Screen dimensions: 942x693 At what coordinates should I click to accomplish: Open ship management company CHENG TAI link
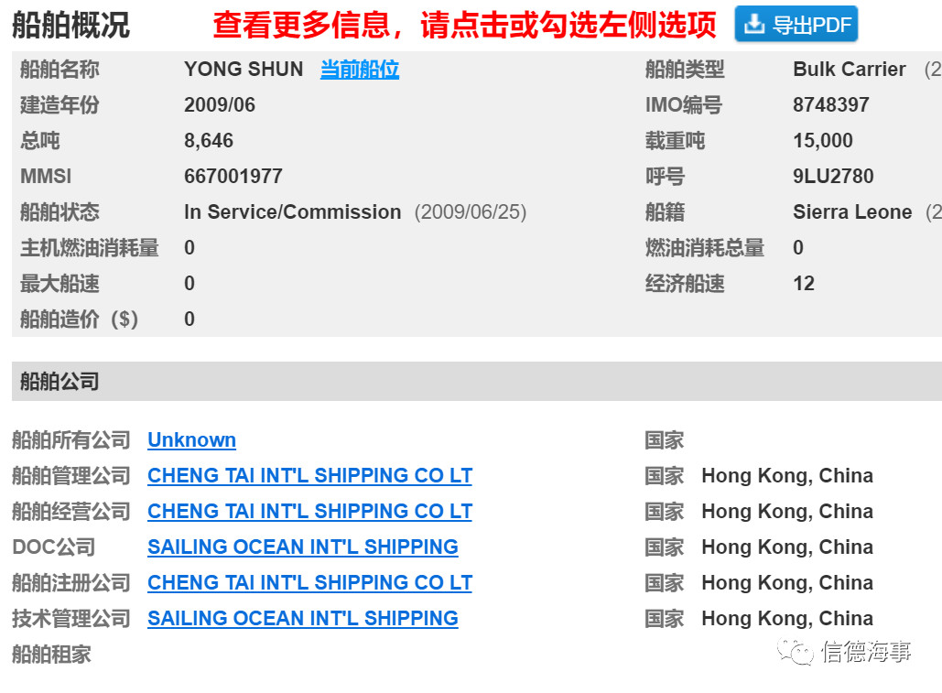coord(310,475)
